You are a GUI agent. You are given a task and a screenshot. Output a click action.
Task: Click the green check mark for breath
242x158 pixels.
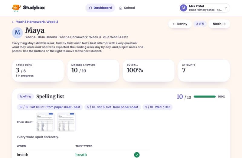137,155
